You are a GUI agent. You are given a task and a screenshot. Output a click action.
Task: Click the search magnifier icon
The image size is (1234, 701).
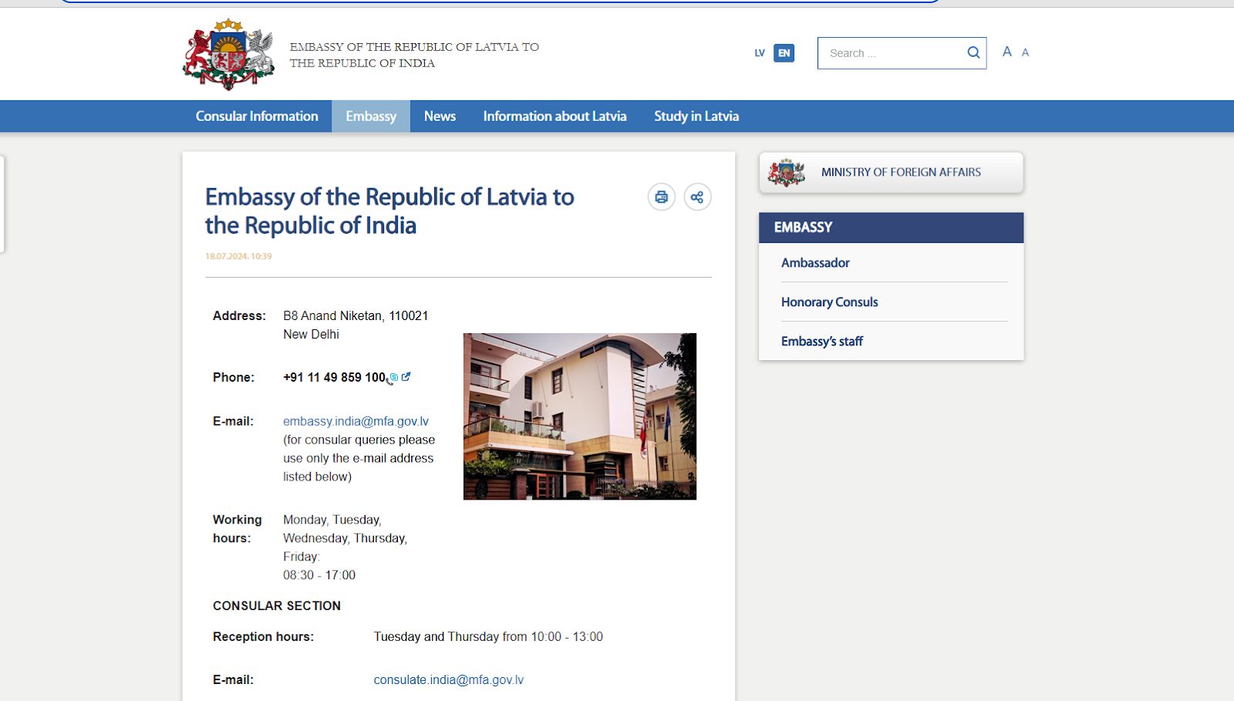coord(973,52)
